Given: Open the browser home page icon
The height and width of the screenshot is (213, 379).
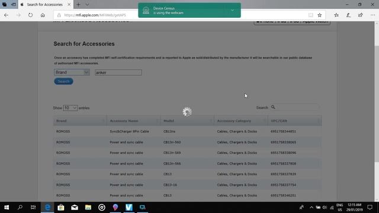Looking at the screenshot, I should (43, 15).
